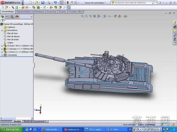Activate the Select cursor tool
This screenshot has width=177, height=132.
pyautogui.click(x=62, y=3)
